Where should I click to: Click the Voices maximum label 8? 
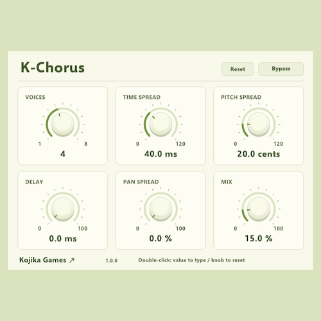(x=86, y=144)
